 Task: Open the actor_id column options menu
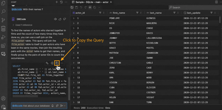[104, 13]
